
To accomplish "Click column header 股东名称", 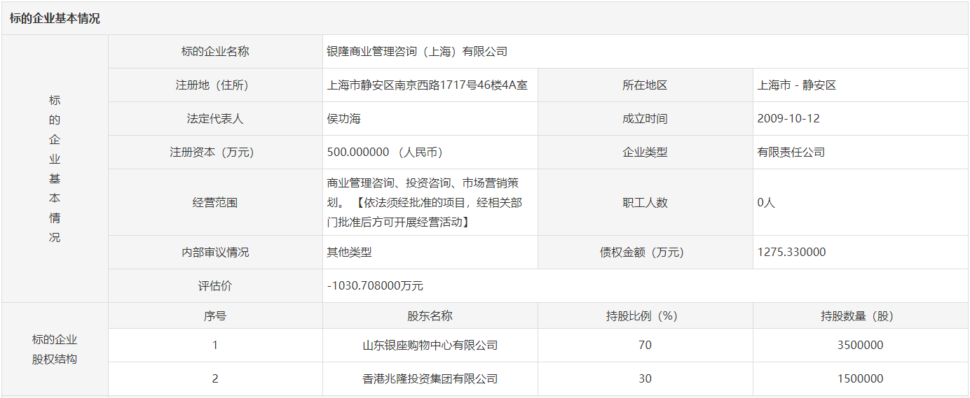I will 430,316.
